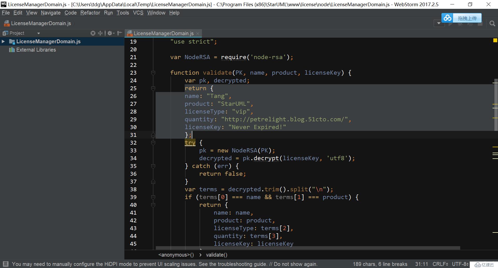Collapse the if block fold on line 39
Viewport: 498px width, 268px height.
point(153,197)
